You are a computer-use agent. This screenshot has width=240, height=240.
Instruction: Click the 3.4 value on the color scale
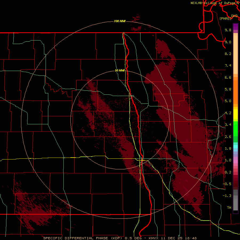click(x=228, y=125)
